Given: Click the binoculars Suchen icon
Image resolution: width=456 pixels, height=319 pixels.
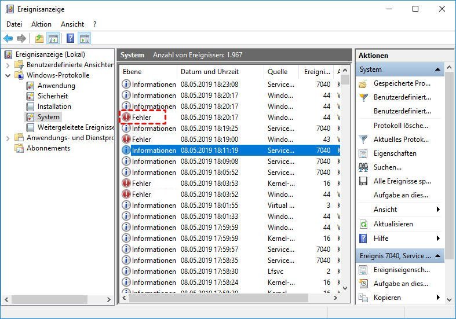Looking at the screenshot, I should (363, 167).
